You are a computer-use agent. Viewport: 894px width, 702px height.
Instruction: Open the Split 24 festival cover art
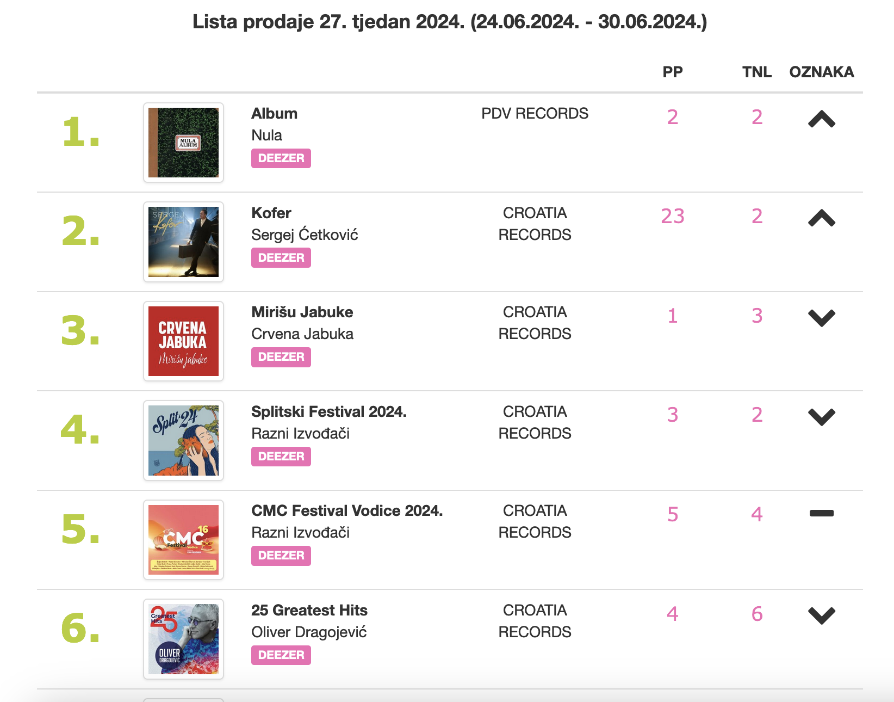point(183,440)
